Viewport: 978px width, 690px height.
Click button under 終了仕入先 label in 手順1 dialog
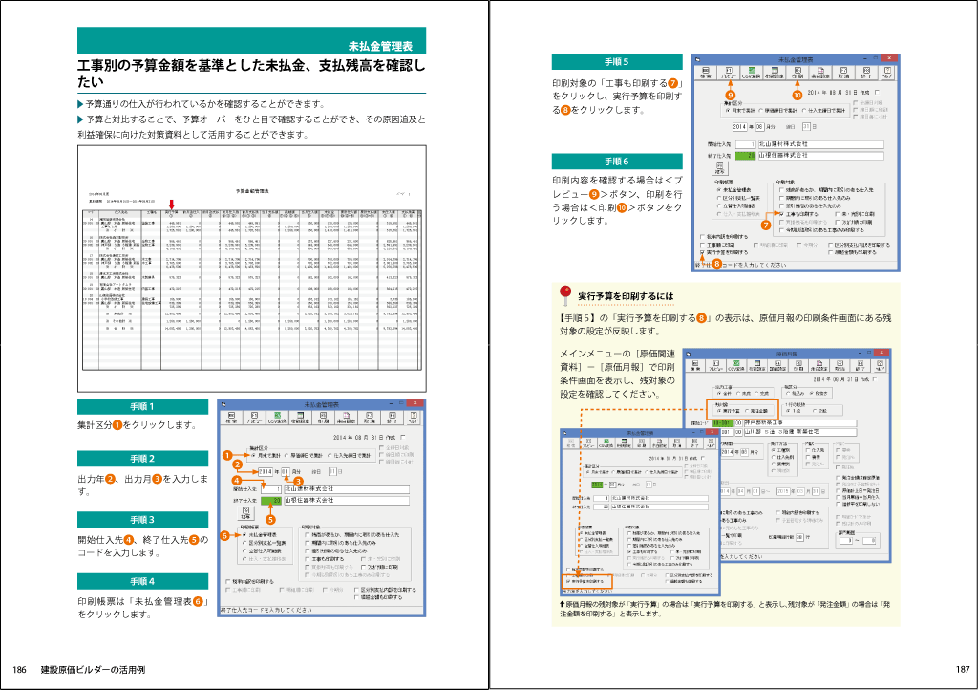click(x=245, y=513)
